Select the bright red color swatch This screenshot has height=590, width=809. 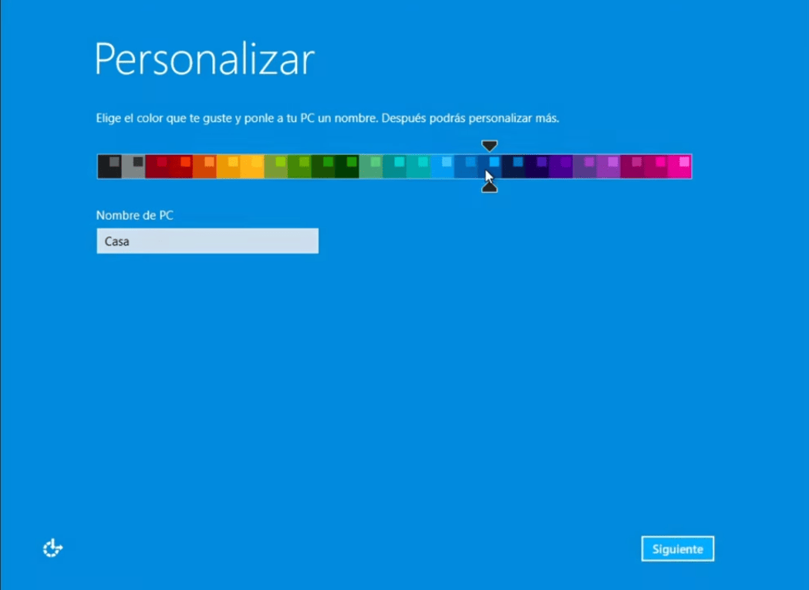[180, 167]
